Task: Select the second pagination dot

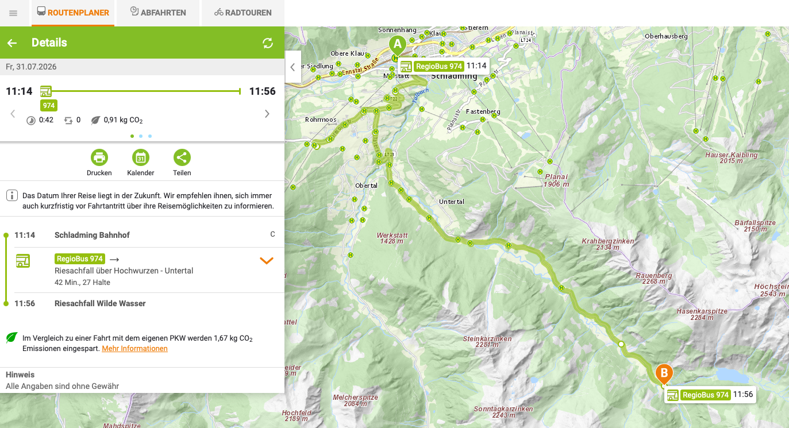Action: click(x=141, y=136)
